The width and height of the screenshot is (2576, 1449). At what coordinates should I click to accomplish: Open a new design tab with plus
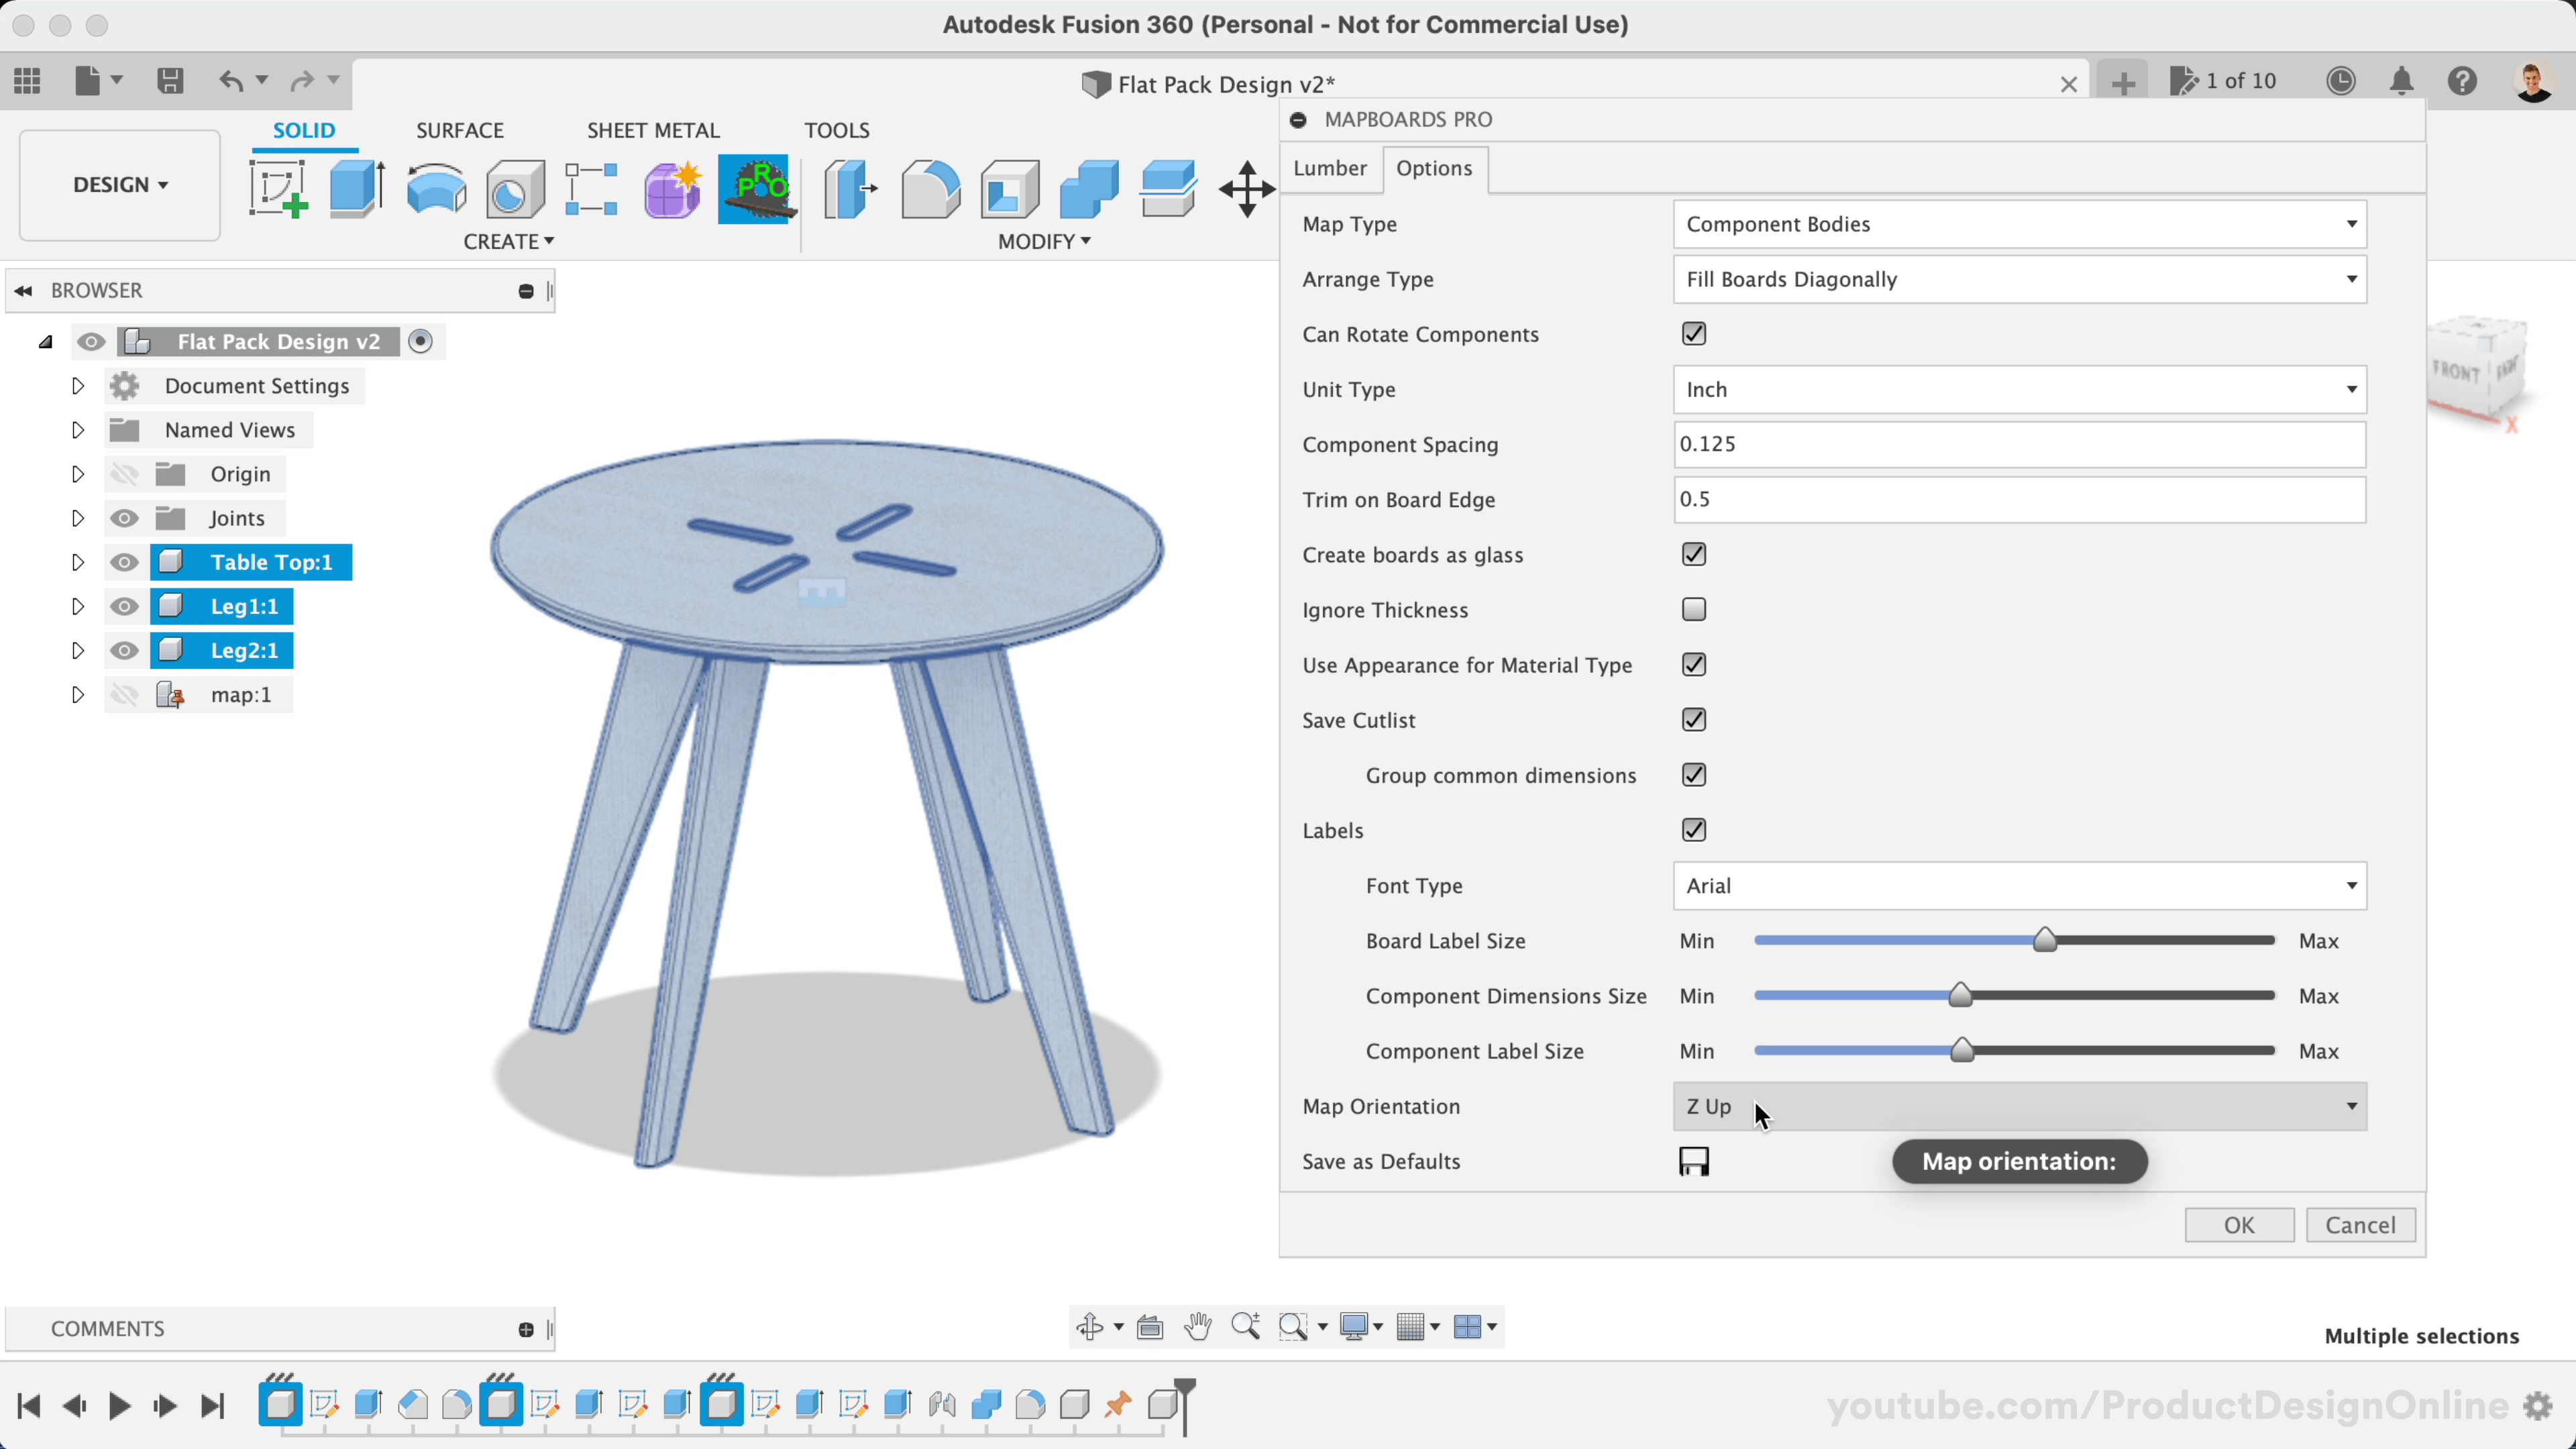2123,82
